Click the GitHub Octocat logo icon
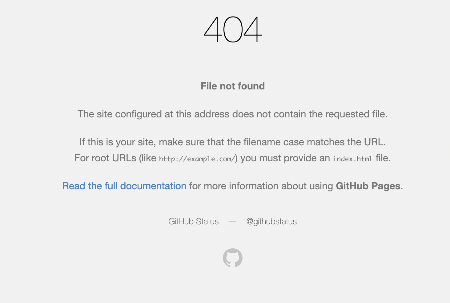This screenshot has width=450, height=303. tap(232, 258)
